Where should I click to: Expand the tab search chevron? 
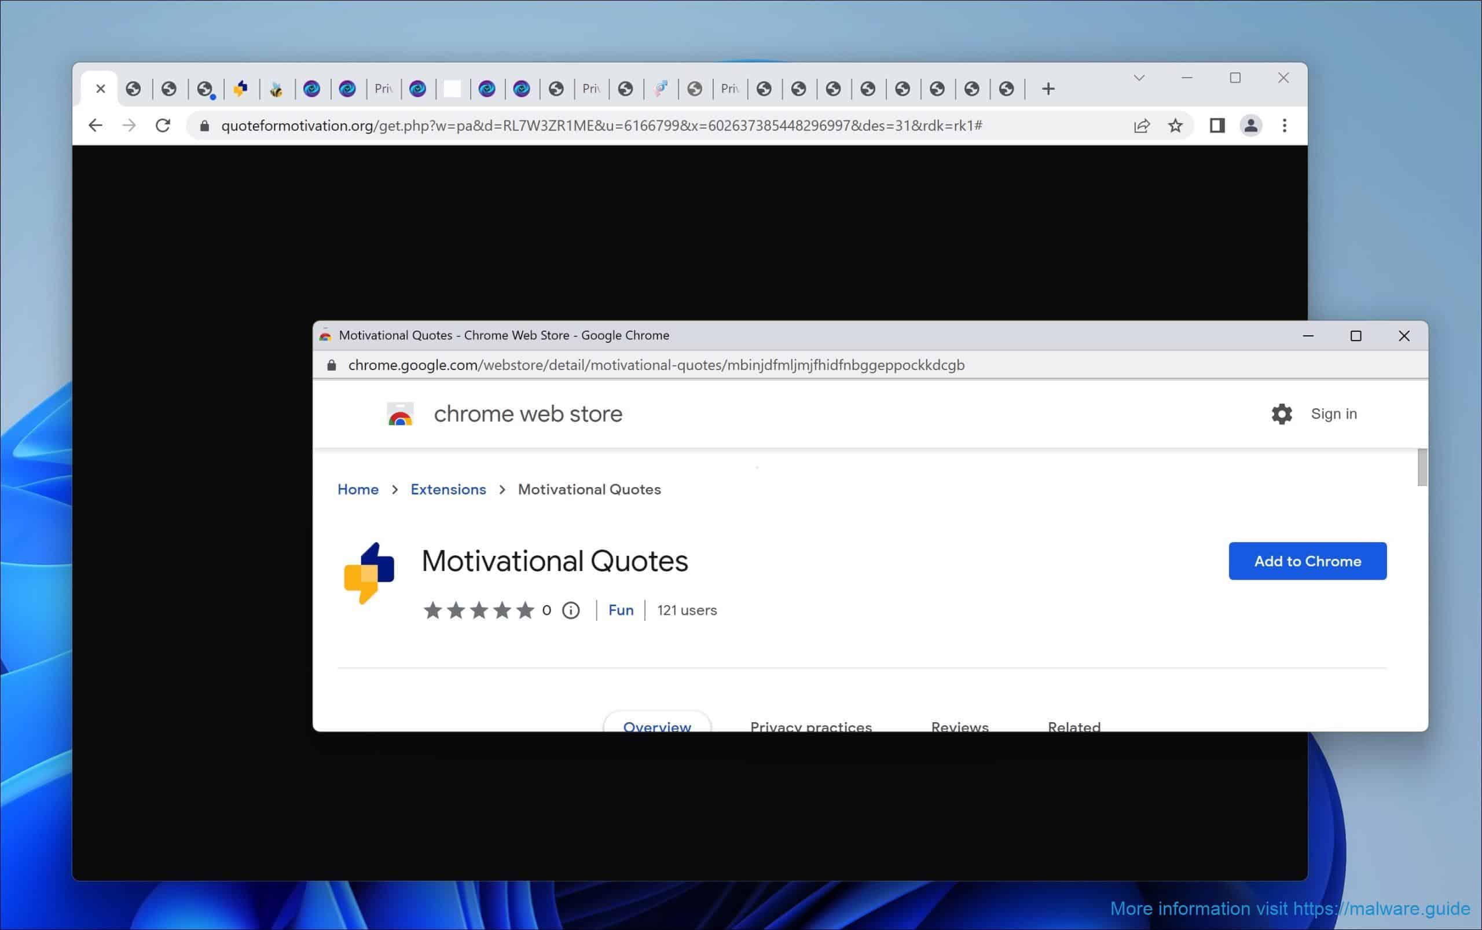coord(1139,78)
